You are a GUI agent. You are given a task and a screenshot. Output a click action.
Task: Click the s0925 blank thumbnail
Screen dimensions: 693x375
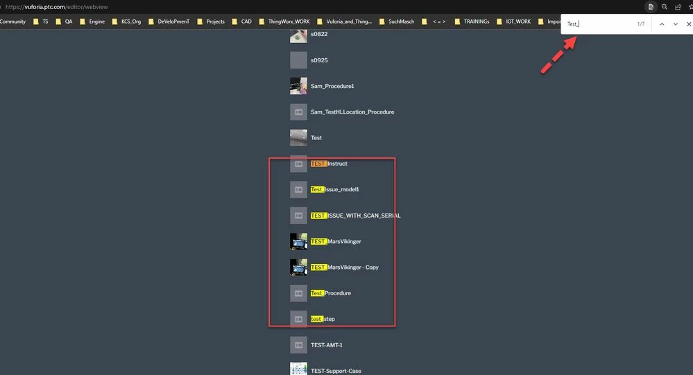298,60
